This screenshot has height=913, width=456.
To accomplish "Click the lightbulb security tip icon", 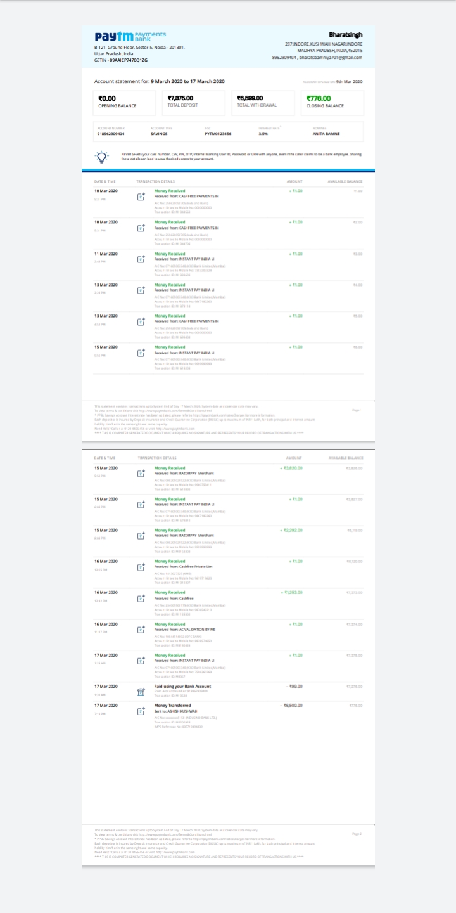I will [x=100, y=157].
